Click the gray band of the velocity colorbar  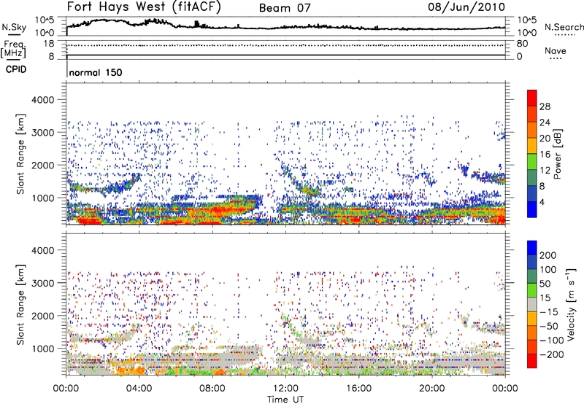pos(532,304)
